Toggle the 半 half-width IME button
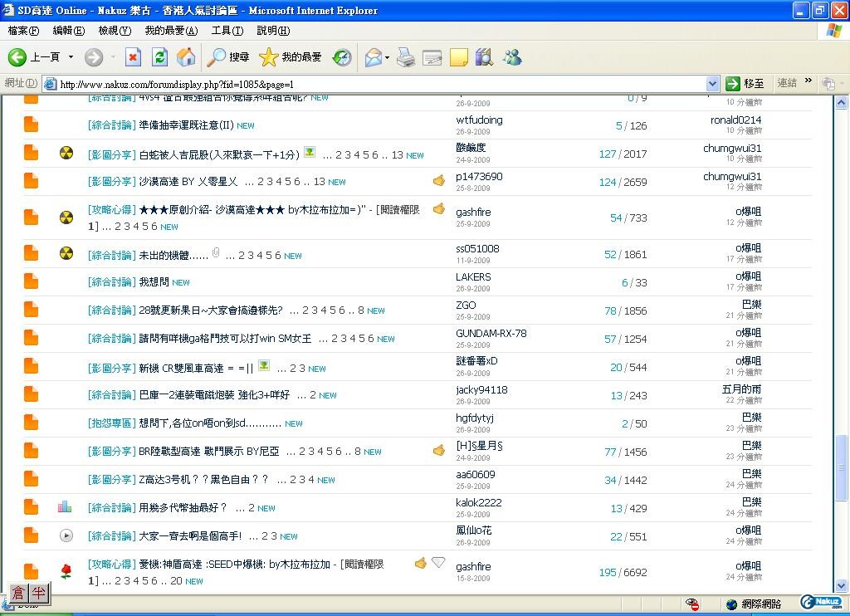The height and width of the screenshot is (616, 850). point(38,593)
